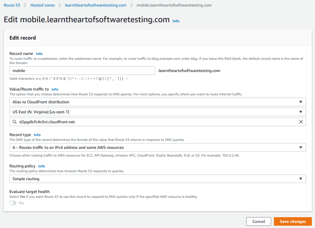Click Save changes button
The width and height of the screenshot is (315, 228).
coord(293,221)
